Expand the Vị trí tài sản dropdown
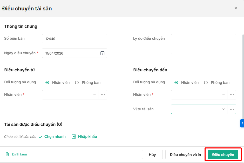 [223, 109]
